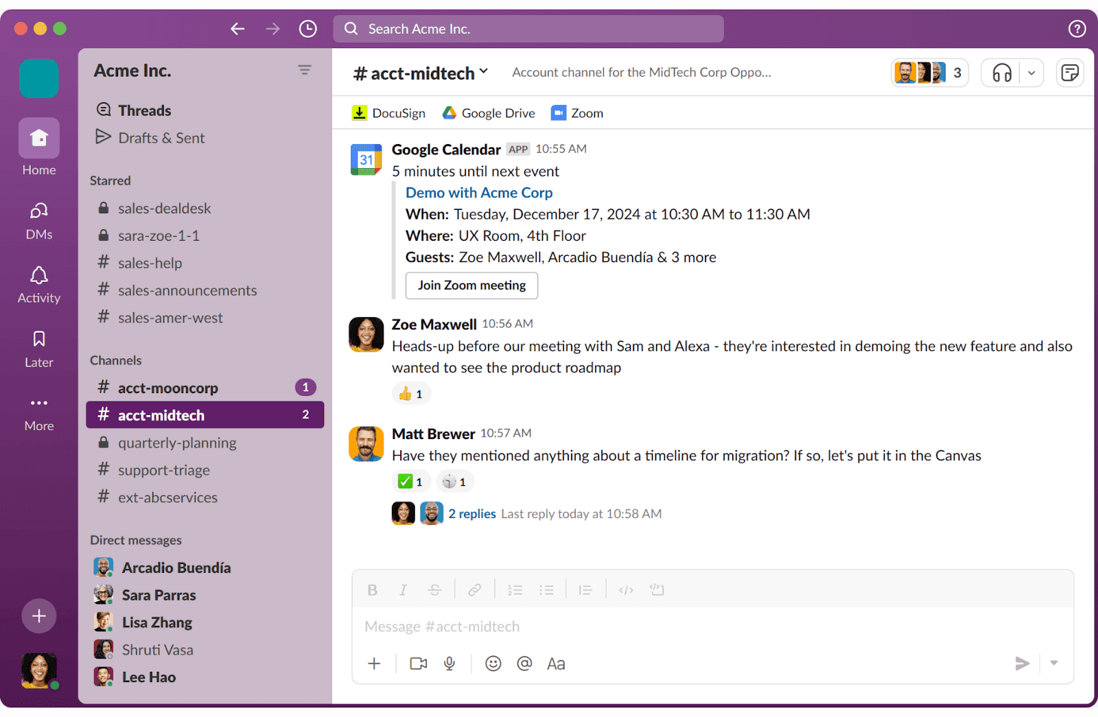
Task: Open the emoji picker
Action: [493, 663]
